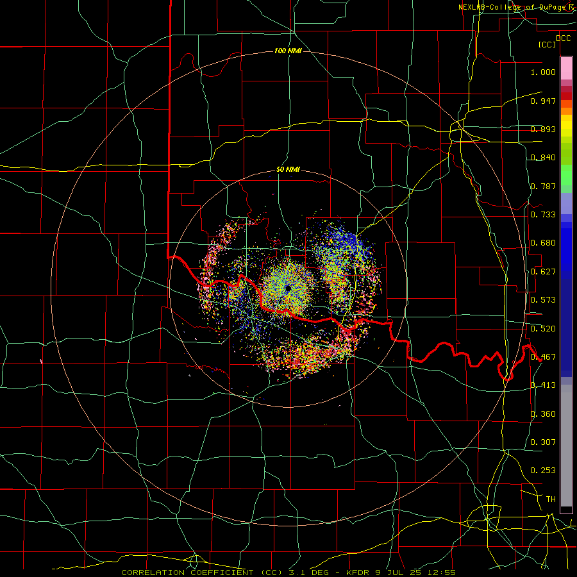Screen dimensions: 577x577
Task: Click the pink band of the color bar
Action: coord(566,69)
